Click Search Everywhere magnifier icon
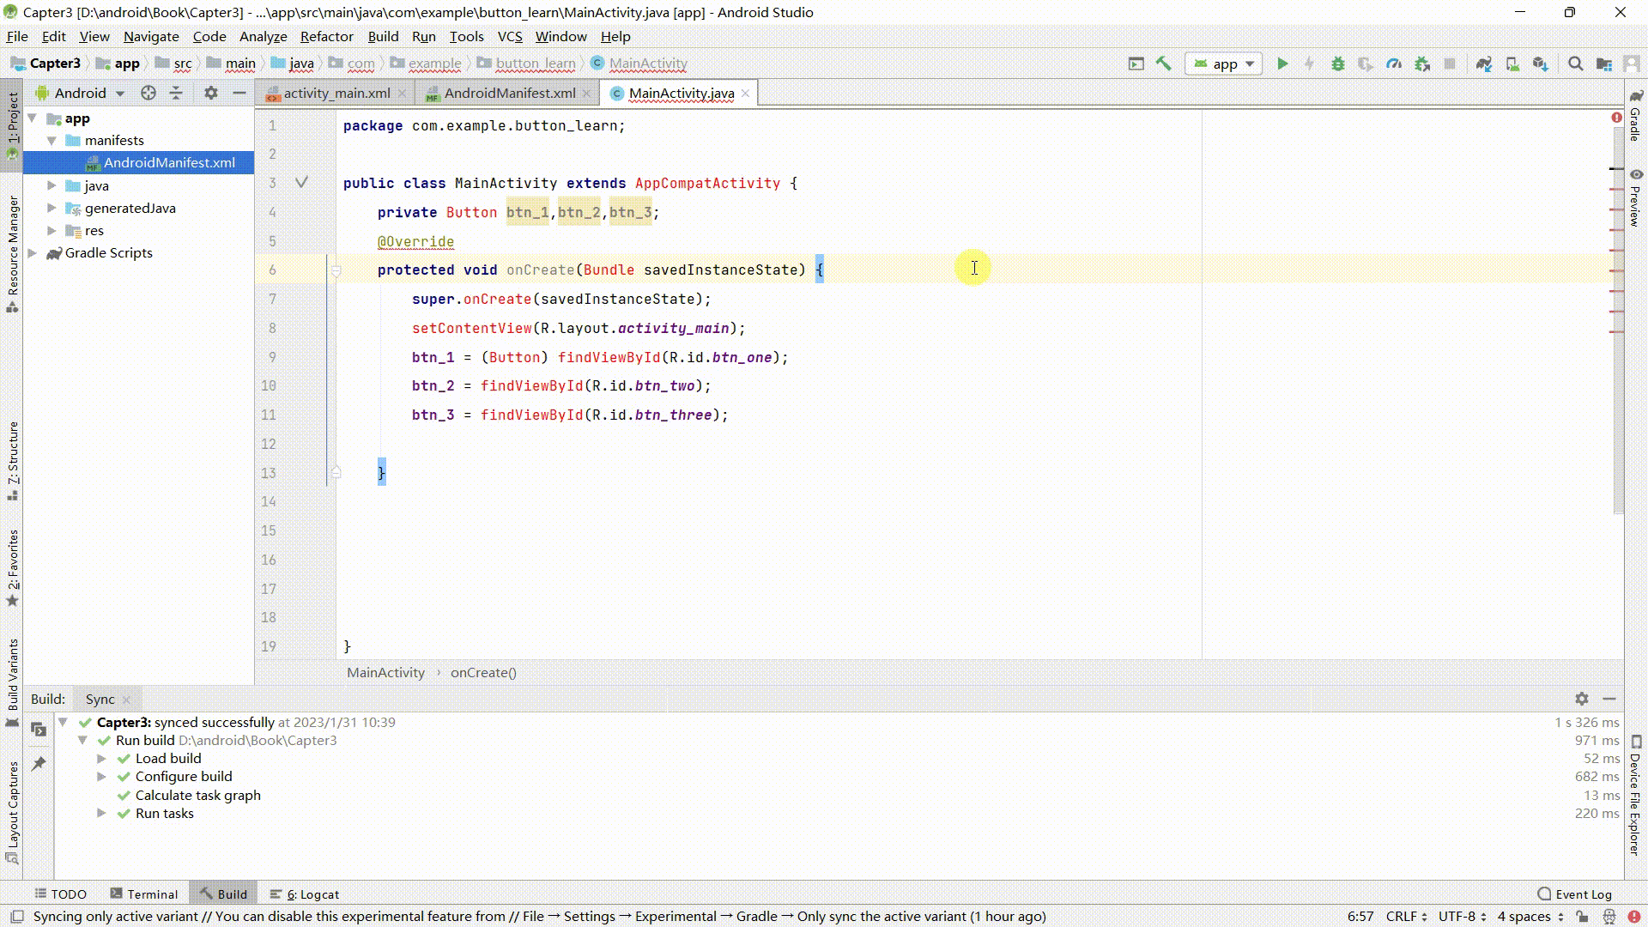The width and height of the screenshot is (1648, 927). coord(1575,64)
